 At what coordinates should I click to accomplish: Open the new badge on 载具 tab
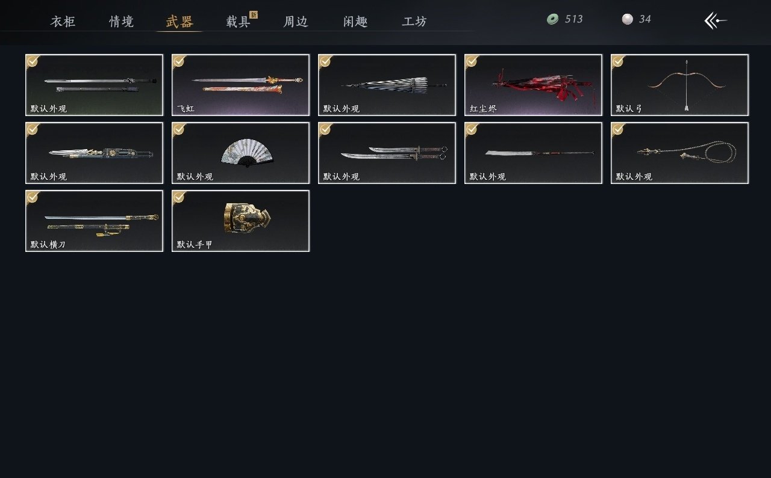[254, 15]
